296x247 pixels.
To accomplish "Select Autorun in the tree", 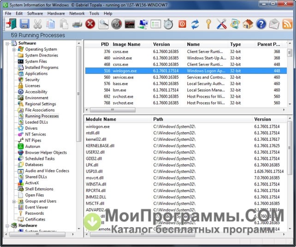I will (33, 146).
